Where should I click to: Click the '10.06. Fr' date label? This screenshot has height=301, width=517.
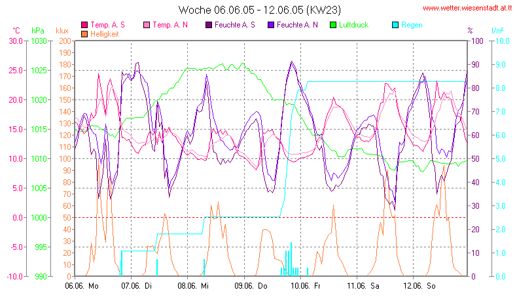click(306, 286)
